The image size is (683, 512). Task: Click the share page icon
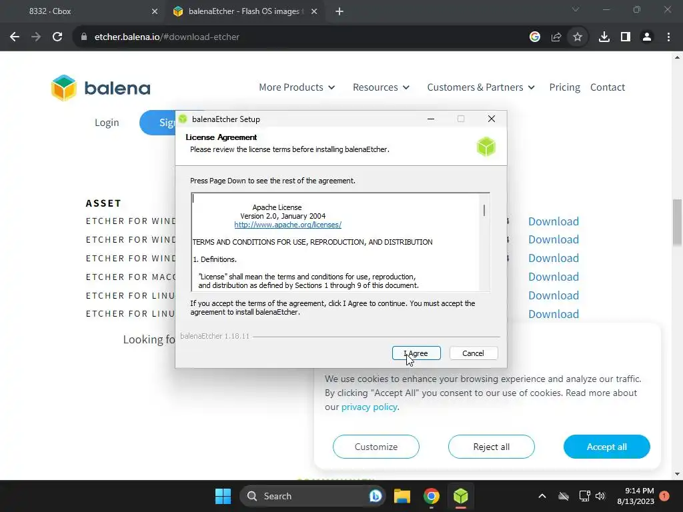(x=556, y=37)
